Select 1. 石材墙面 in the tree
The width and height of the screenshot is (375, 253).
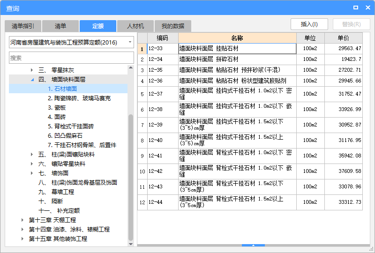click(62, 89)
